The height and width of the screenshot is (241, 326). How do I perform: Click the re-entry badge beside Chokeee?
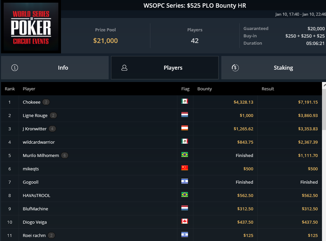point(46,102)
